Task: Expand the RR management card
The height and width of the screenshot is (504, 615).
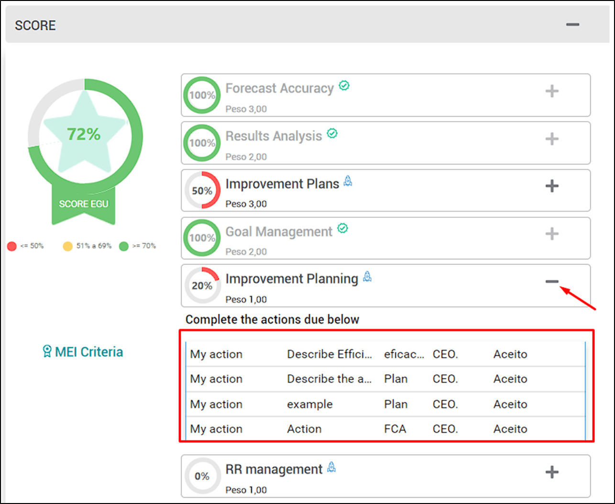Action: pyautogui.click(x=552, y=472)
